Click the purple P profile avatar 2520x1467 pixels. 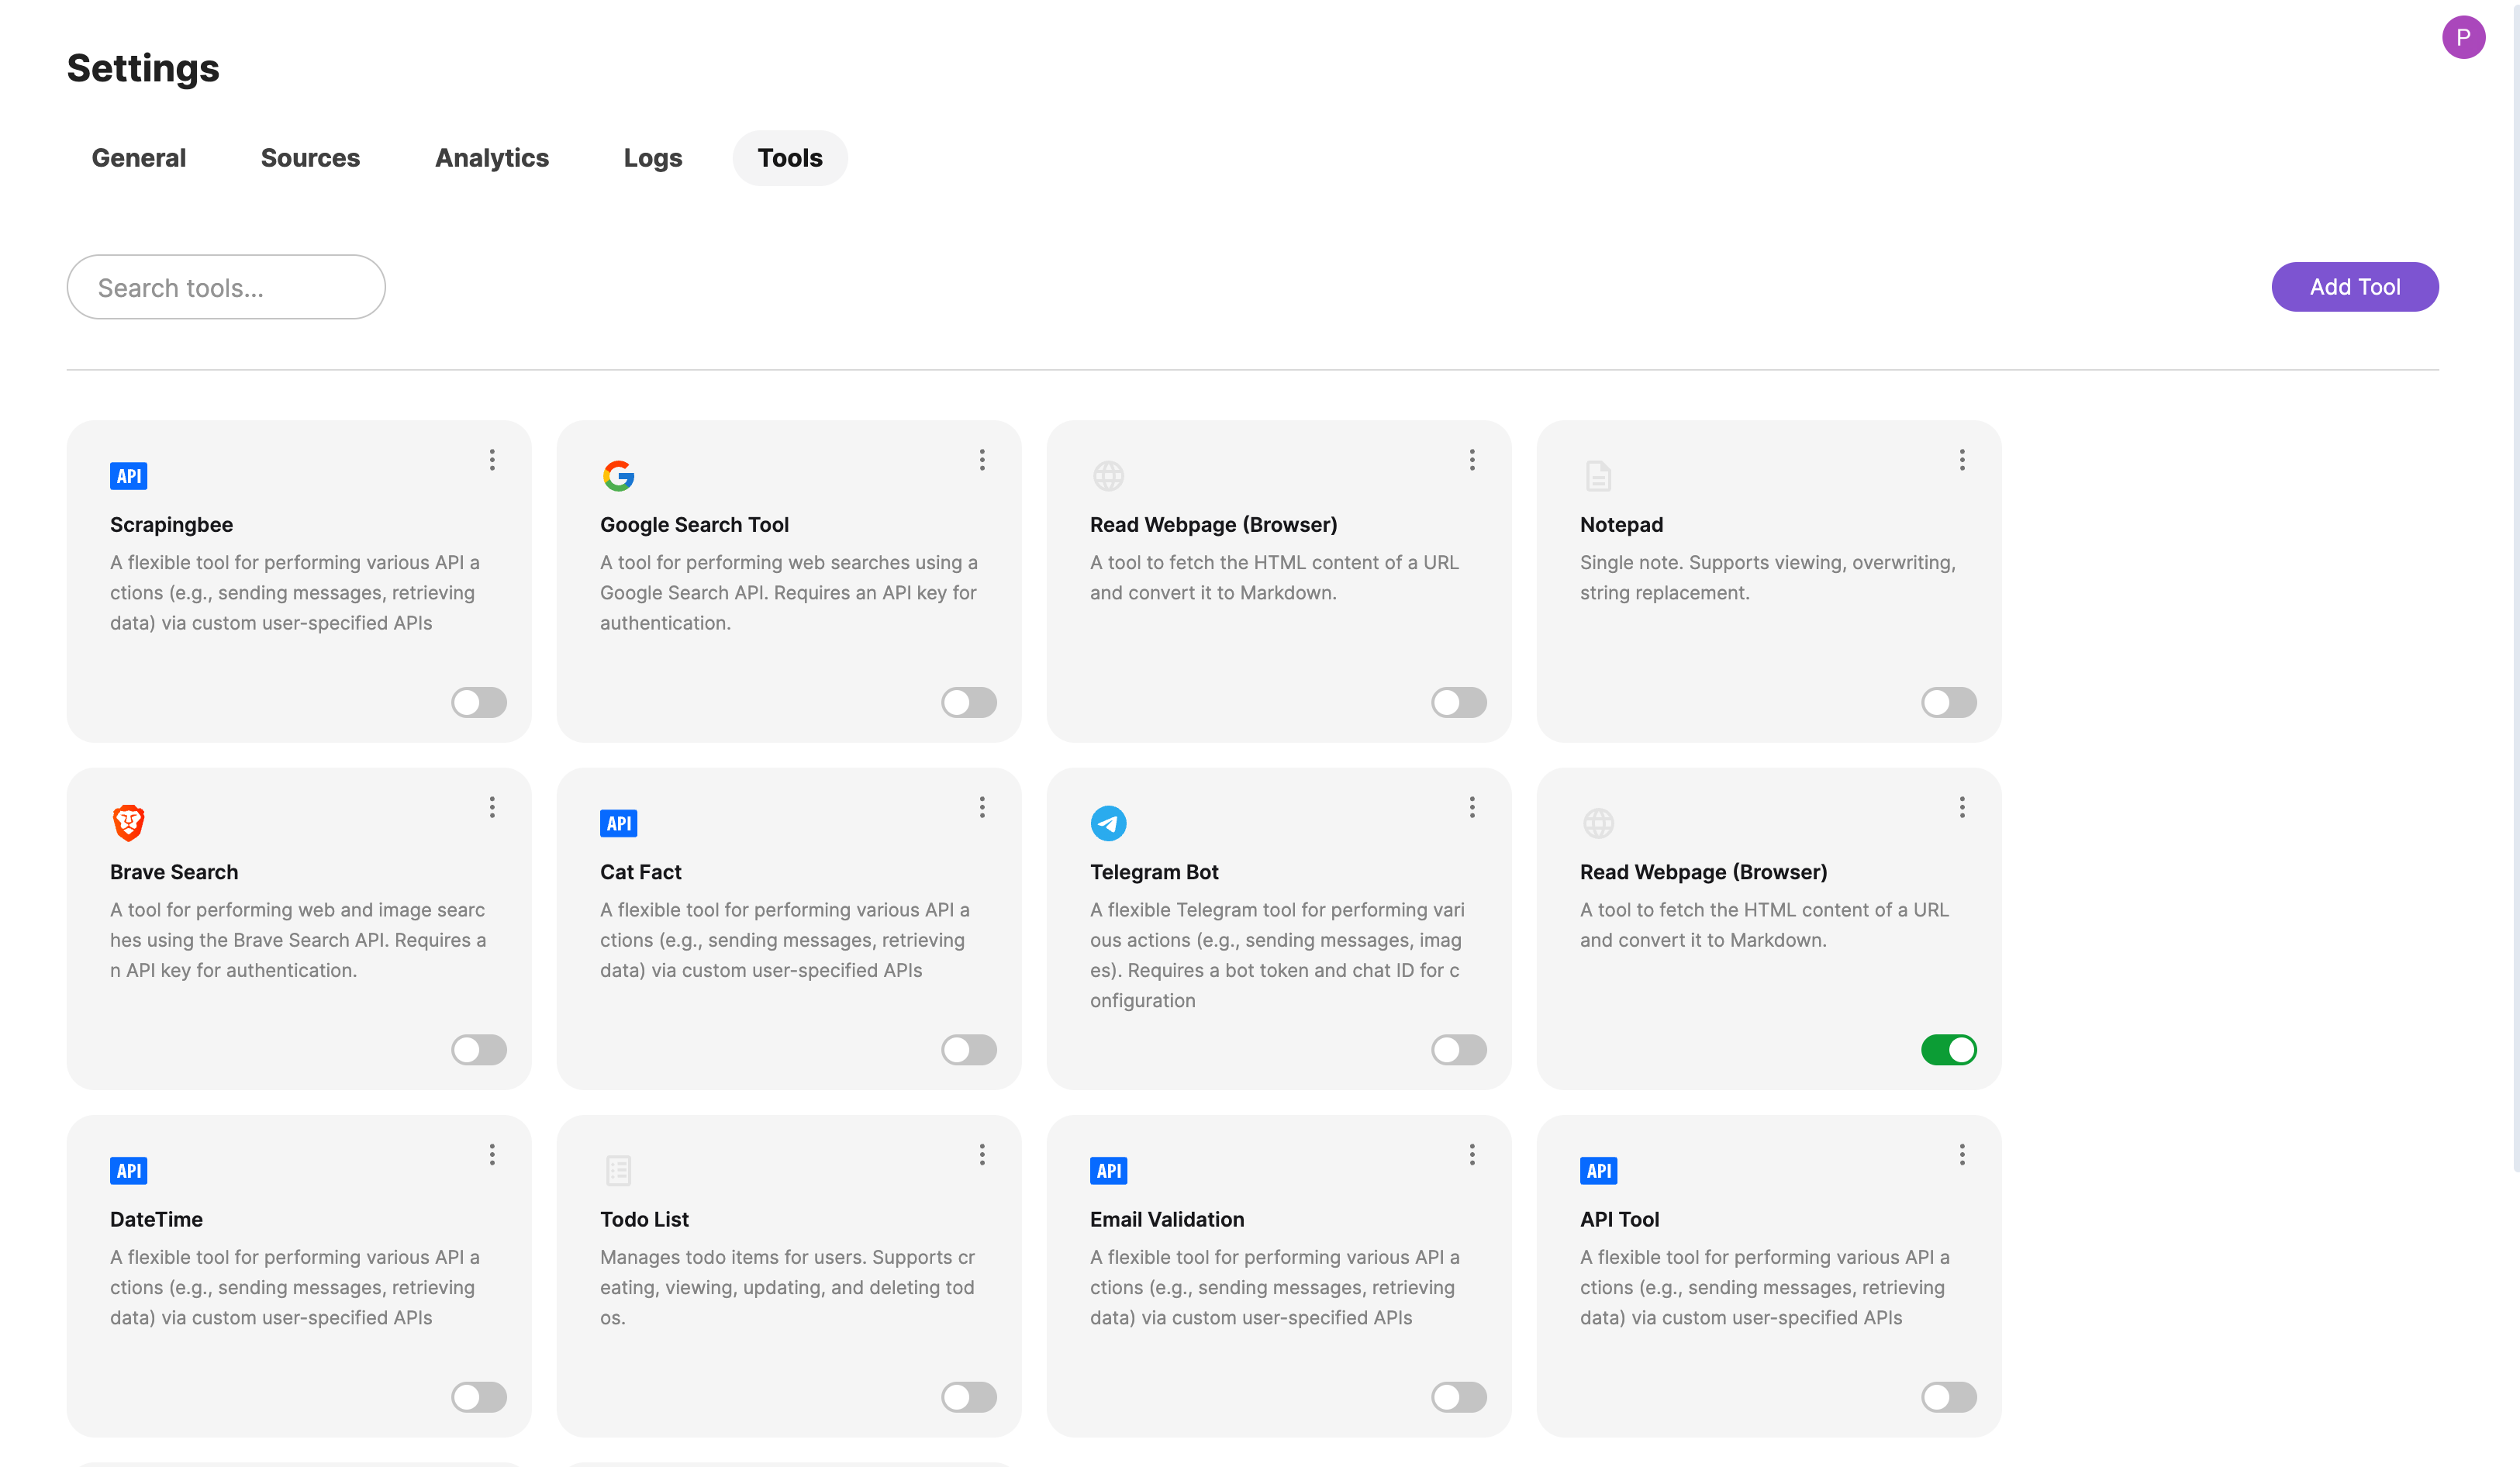[2462, 37]
